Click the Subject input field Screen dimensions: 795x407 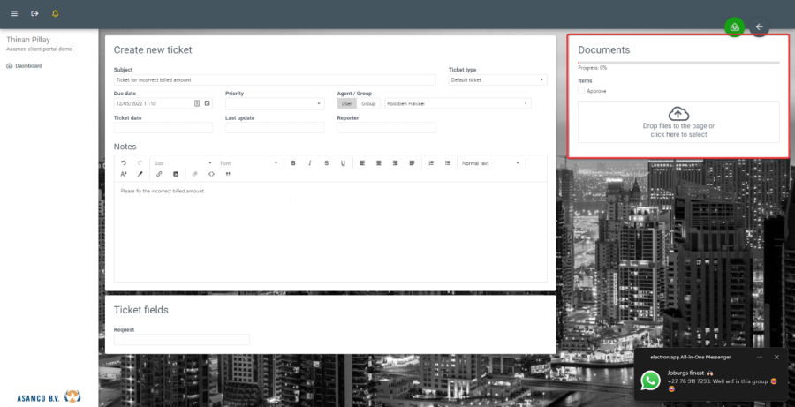(275, 79)
